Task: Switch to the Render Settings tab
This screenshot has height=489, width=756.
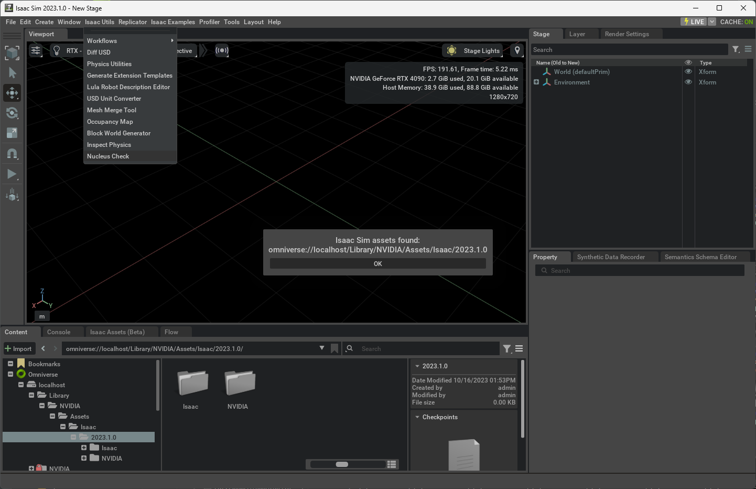Action: tap(627, 34)
